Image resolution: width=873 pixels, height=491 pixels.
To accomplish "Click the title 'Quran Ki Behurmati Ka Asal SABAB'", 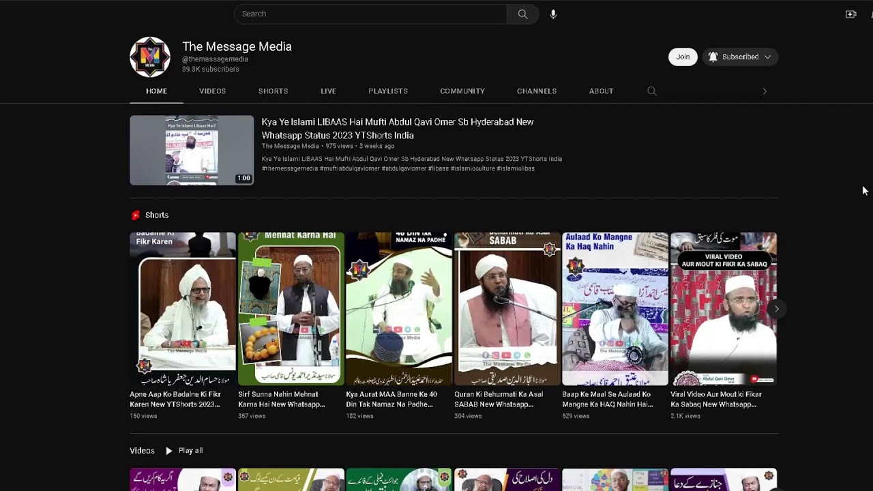I will [499, 400].
